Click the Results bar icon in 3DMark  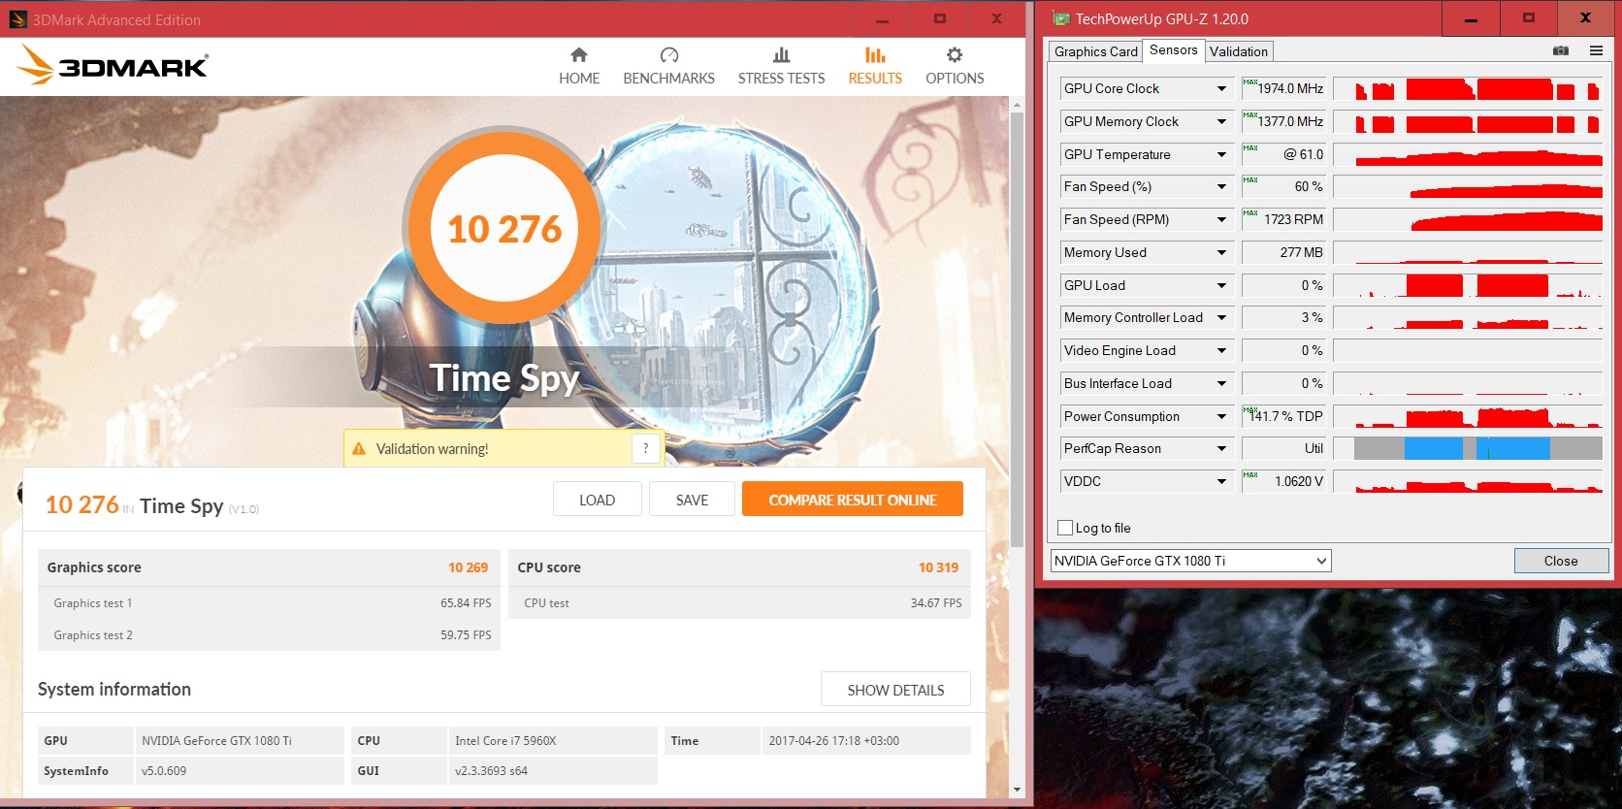(x=875, y=55)
